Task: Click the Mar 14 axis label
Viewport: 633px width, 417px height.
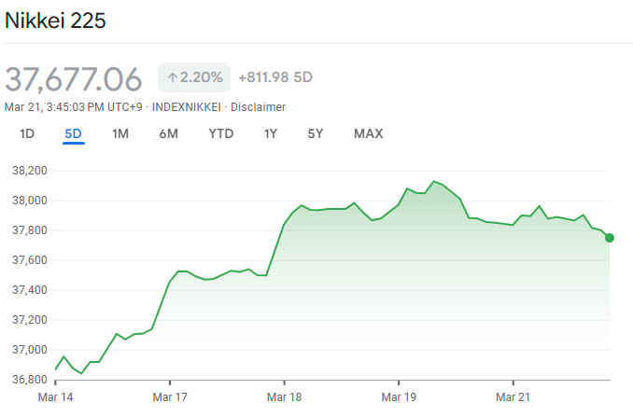Action: (55, 397)
